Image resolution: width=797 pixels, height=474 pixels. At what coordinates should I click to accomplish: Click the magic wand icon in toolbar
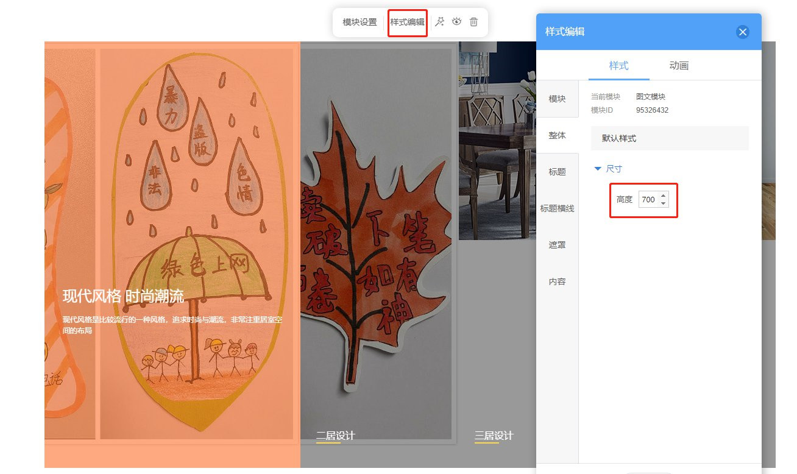(x=439, y=22)
